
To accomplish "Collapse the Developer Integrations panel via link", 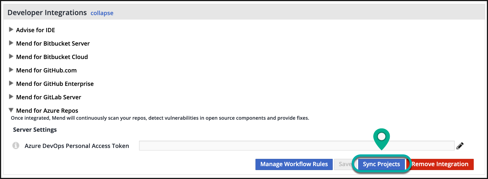I will (x=102, y=13).
